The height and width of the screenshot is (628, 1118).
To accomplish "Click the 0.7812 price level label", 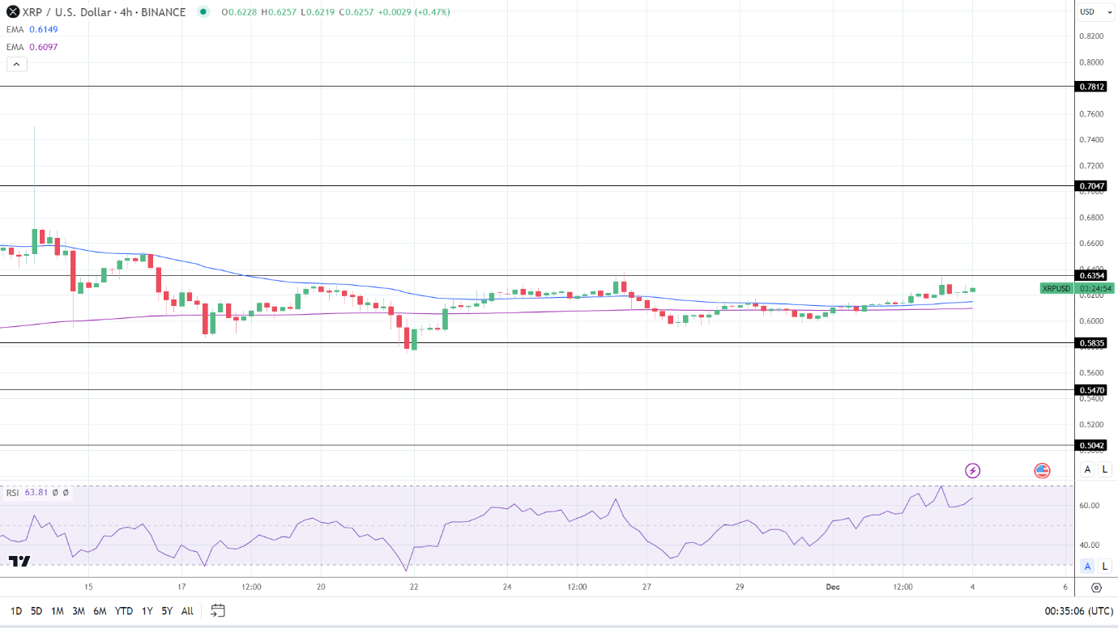I will point(1092,87).
